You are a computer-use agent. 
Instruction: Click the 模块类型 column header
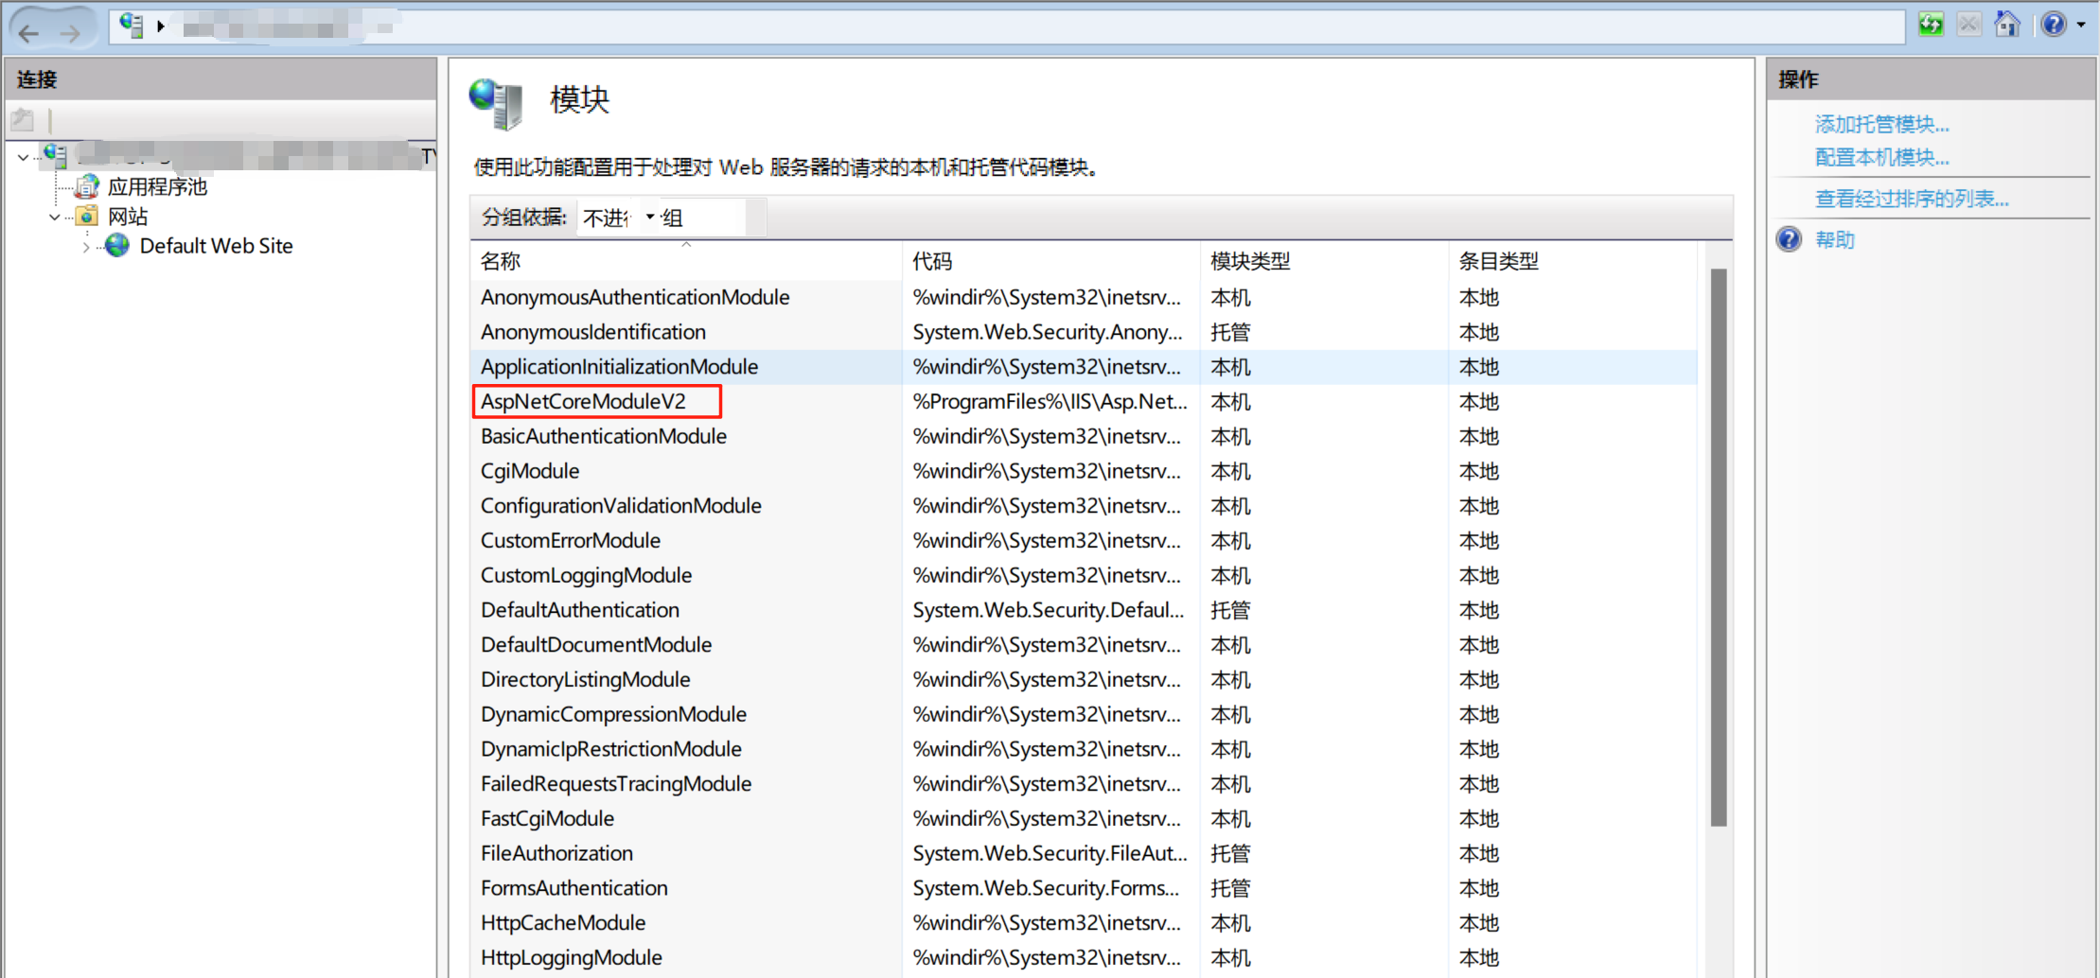1249,261
